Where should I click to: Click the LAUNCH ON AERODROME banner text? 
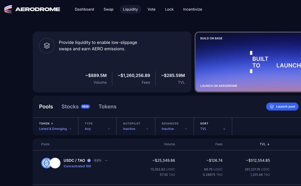219,86
